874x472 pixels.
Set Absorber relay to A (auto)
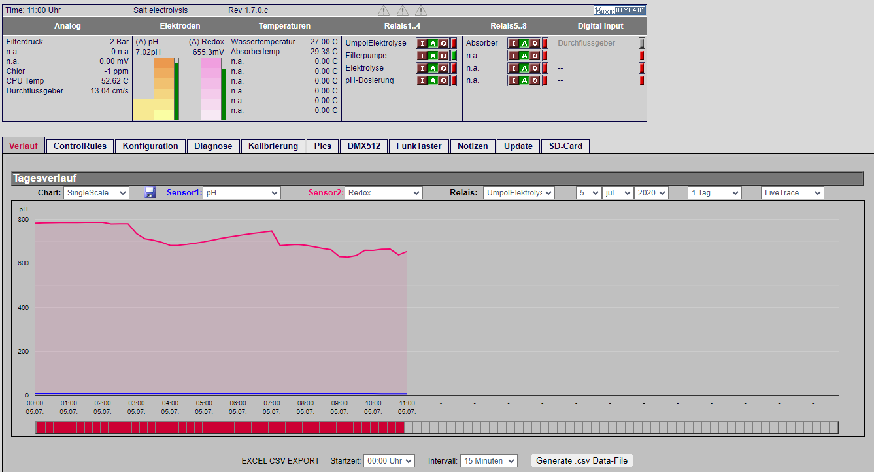(x=524, y=43)
